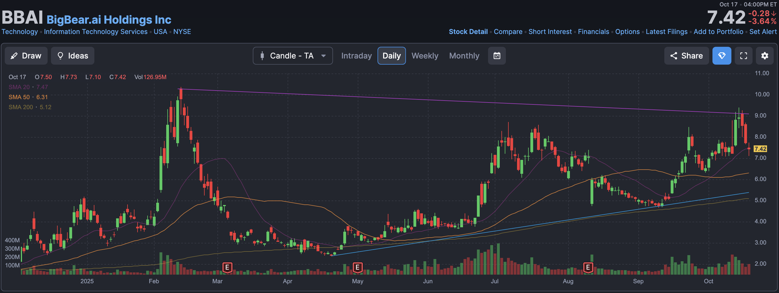779x293 pixels.
Task: Open chart settings gear
Action: [765, 56]
